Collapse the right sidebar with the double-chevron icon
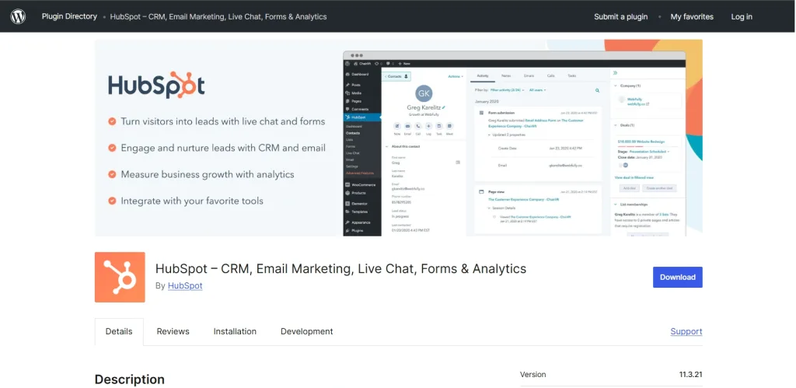Screen dimensions: 796x388 pos(616,72)
